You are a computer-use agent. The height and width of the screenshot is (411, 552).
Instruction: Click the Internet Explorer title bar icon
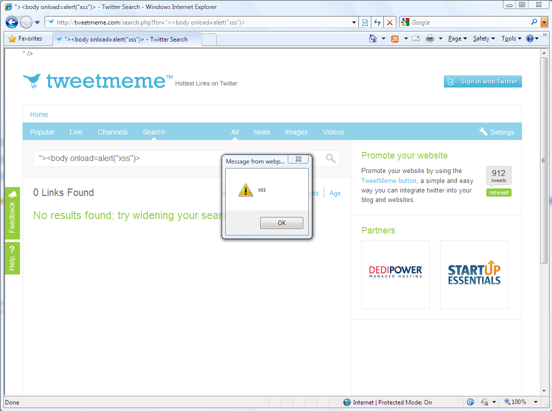[9, 6]
